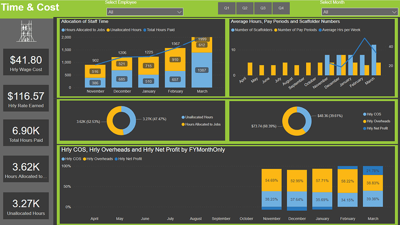Click Total Hours Paid legend entry
This screenshot has height=225, width=400.
point(159,29)
